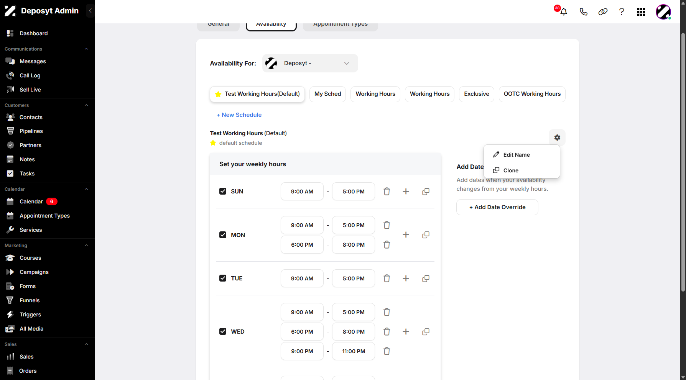Collapse the Calendar section
This screenshot has width=686, height=380.
pos(86,189)
